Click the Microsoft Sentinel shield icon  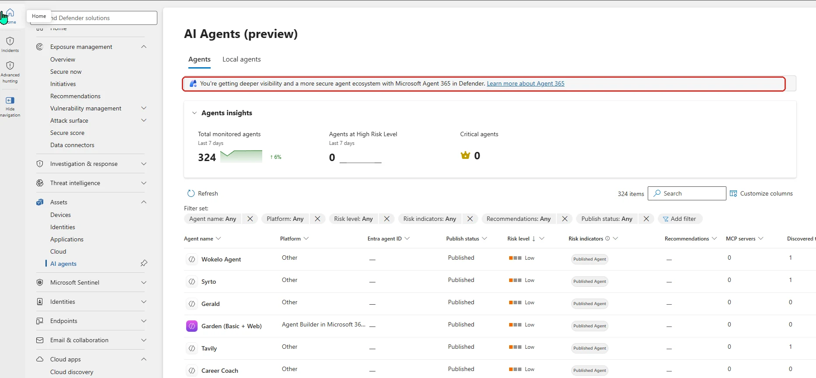pyautogui.click(x=40, y=282)
